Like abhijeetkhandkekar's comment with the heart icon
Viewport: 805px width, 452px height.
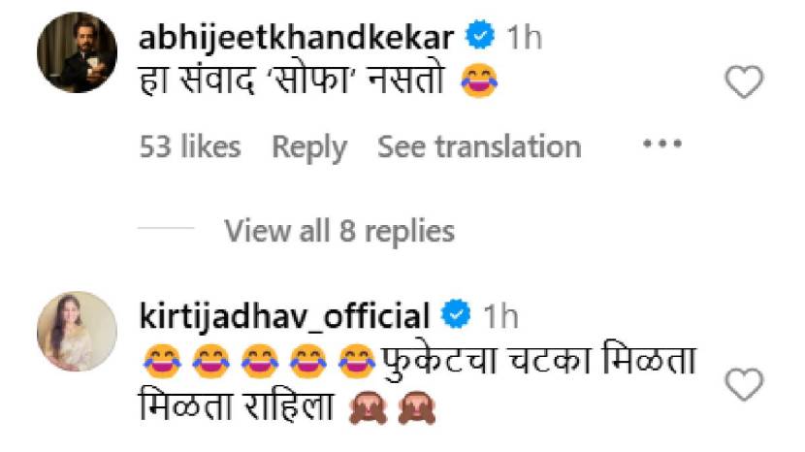744,81
